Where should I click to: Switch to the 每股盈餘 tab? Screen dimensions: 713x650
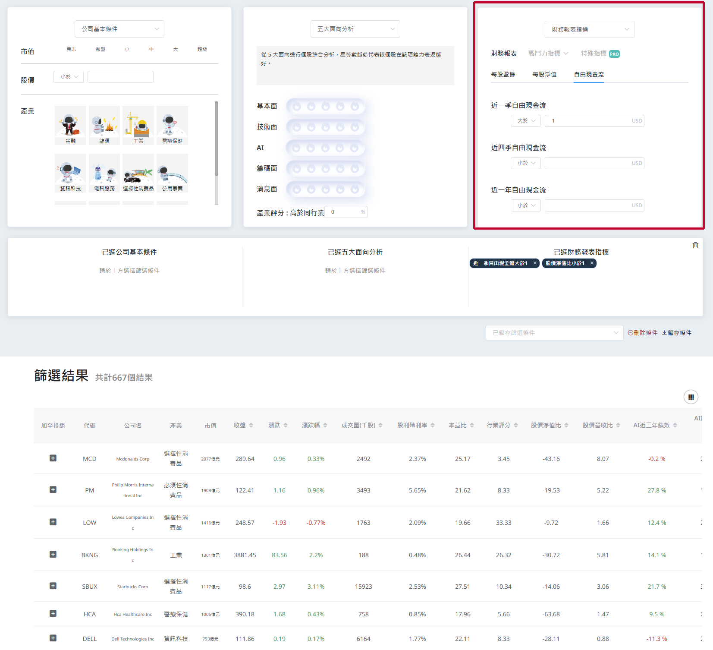click(505, 74)
